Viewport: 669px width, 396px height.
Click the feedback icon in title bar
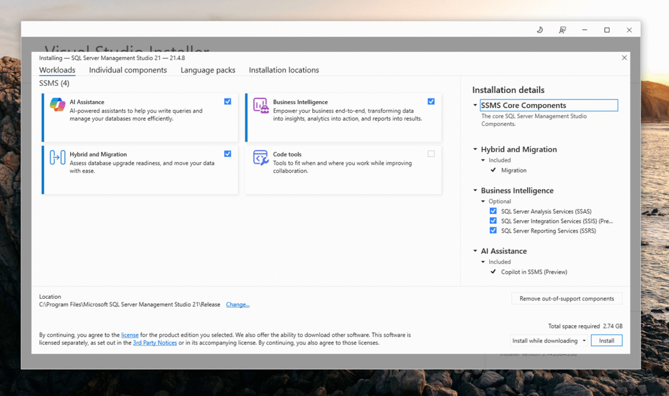point(562,30)
